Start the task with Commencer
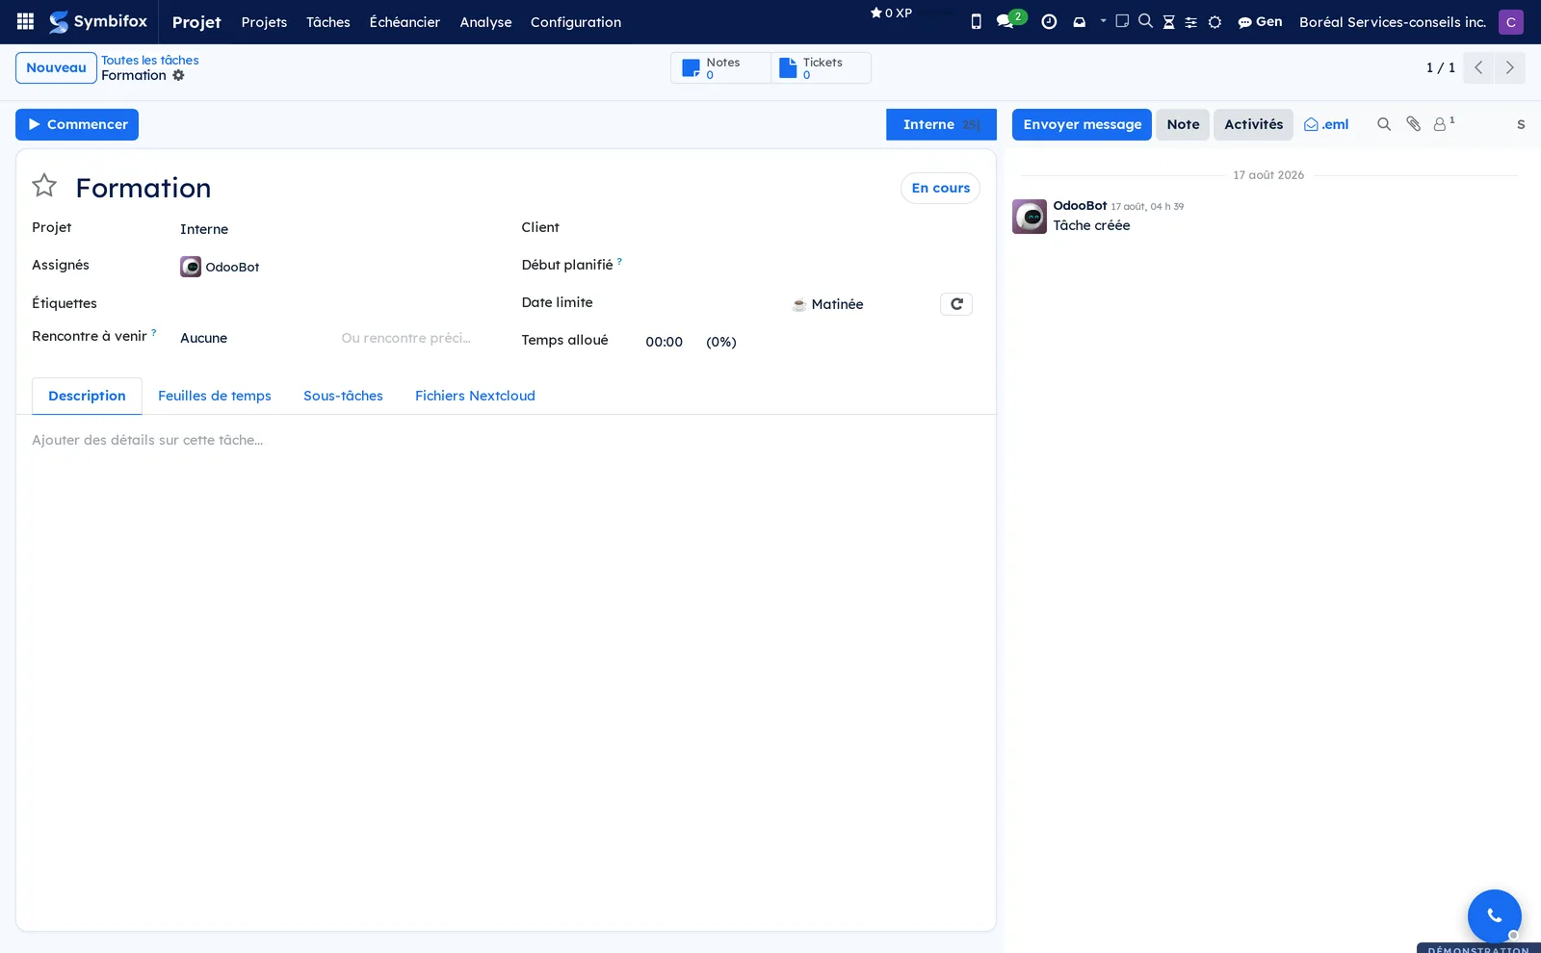This screenshot has width=1541, height=953. pos(77,124)
